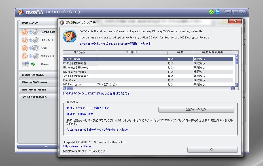This screenshot has height=166, width=263.
Task: Click the 有効 column header
Action: pos(180,52)
